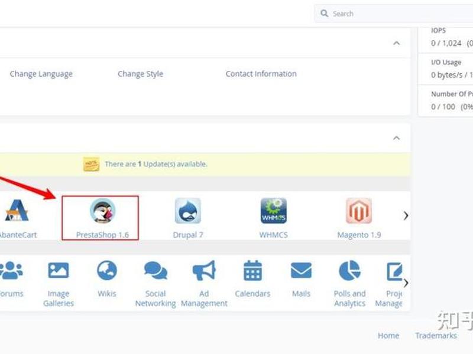Click the "There are 1 Update(s) available" notice
Image resolution: width=473 pixels, height=354 pixels.
coord(156,164)
